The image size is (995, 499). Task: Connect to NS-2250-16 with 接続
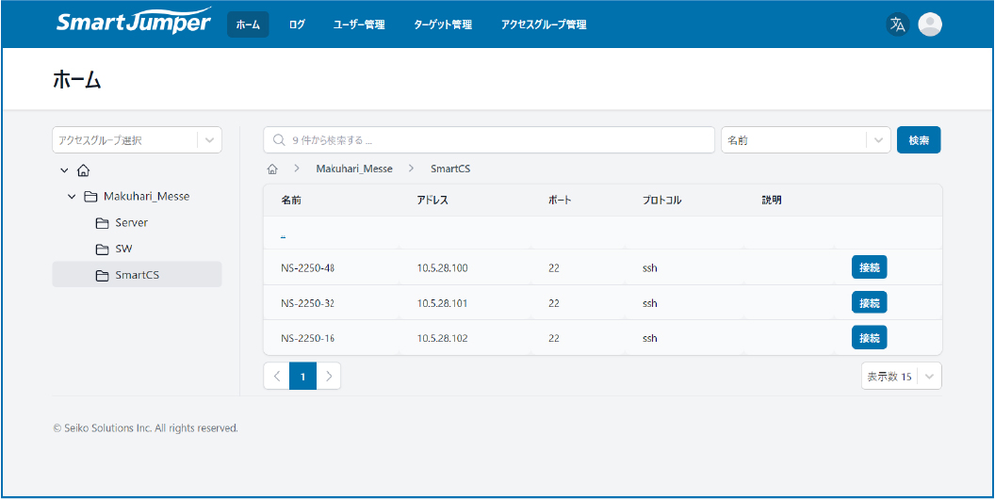[870, 337]
